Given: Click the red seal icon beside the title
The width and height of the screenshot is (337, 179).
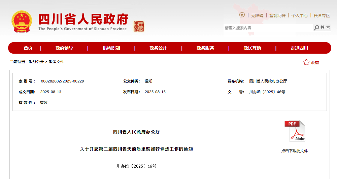Looking at the screenshot, I should [139, 26].
